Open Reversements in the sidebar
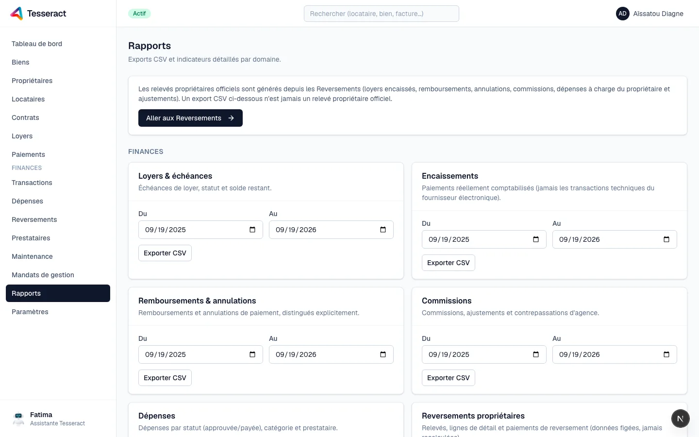699x437 pixels. click(x=58, y=219)
